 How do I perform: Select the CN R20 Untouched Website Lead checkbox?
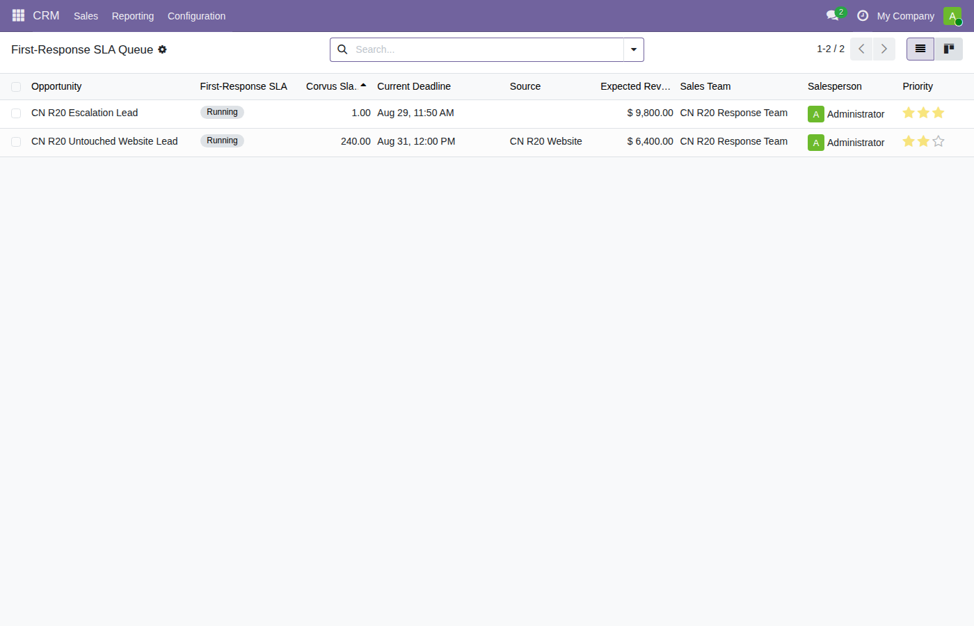pyautogui.click(x=16, y=142)
